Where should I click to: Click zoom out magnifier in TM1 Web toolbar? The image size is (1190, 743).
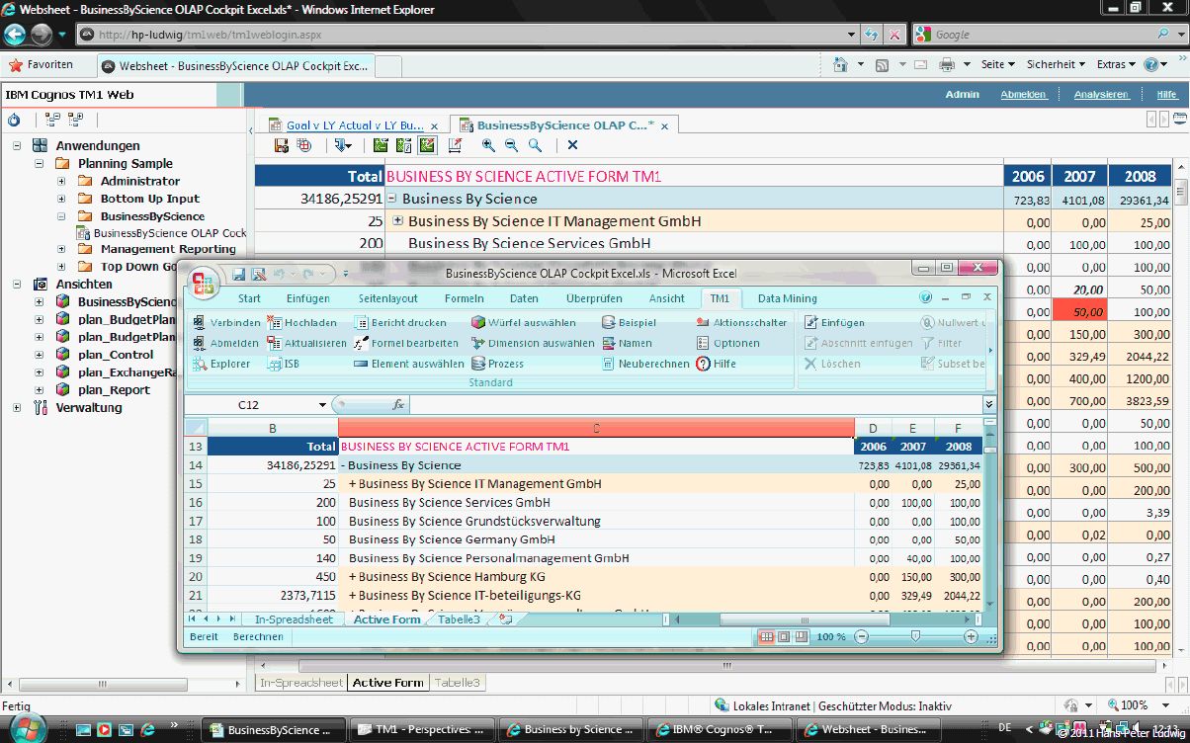[511, 145]
